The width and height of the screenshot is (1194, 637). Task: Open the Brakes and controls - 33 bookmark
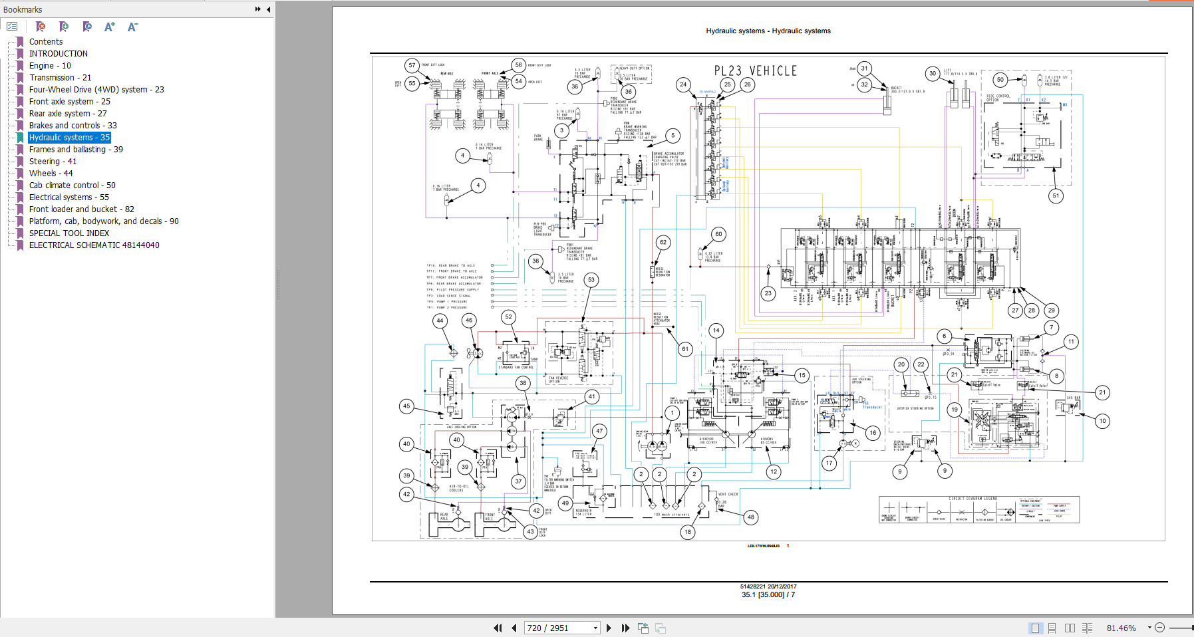click(x=73, y=125)
